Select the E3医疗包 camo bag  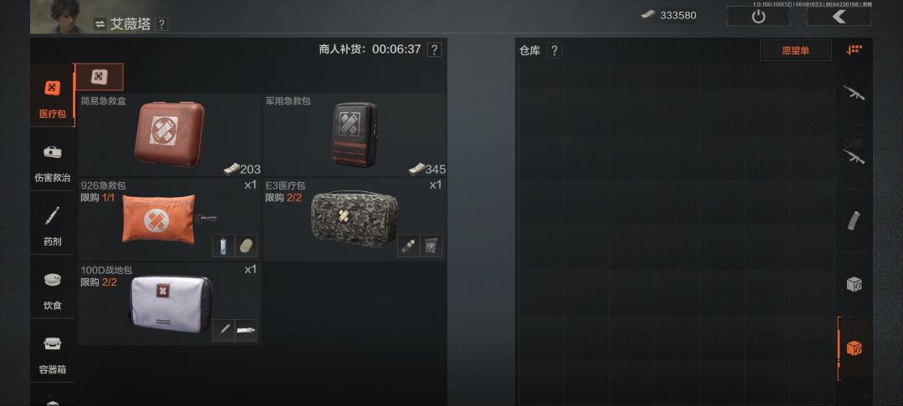coord(355,219)
